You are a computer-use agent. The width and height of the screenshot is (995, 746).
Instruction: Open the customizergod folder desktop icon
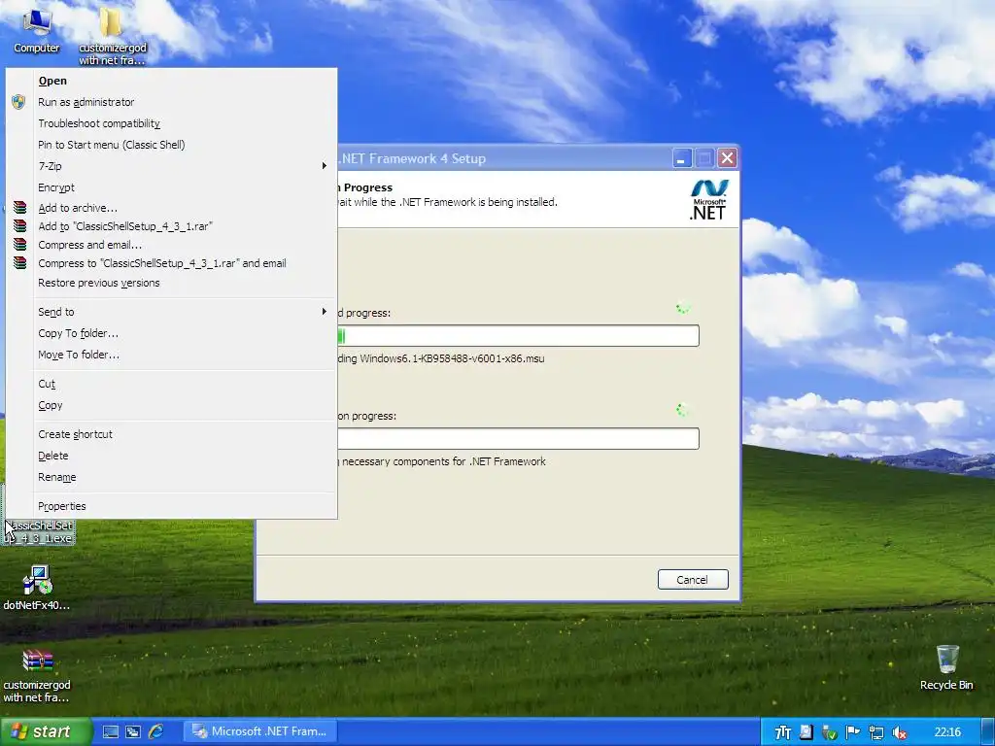(113, 35)
